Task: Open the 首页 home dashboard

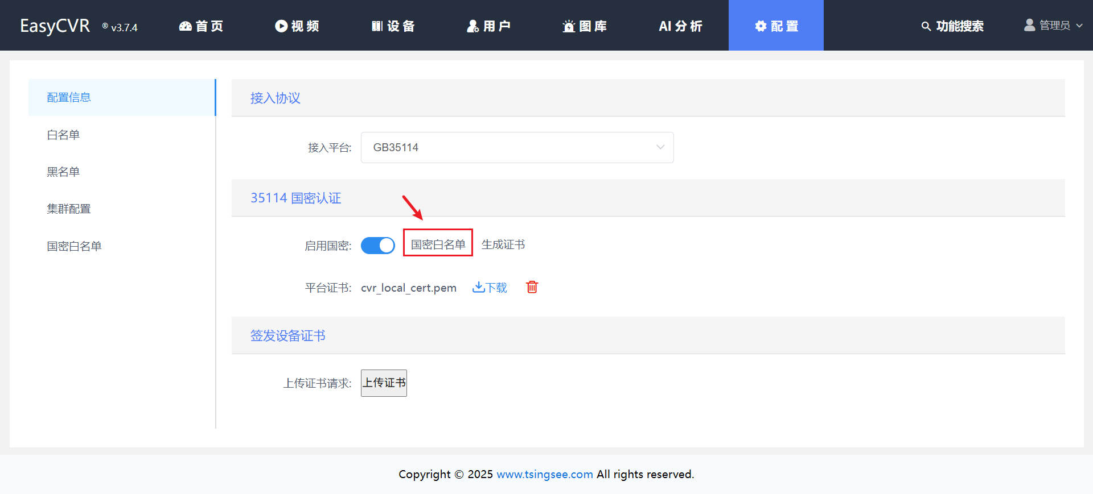Action: (x=201, y=26)
